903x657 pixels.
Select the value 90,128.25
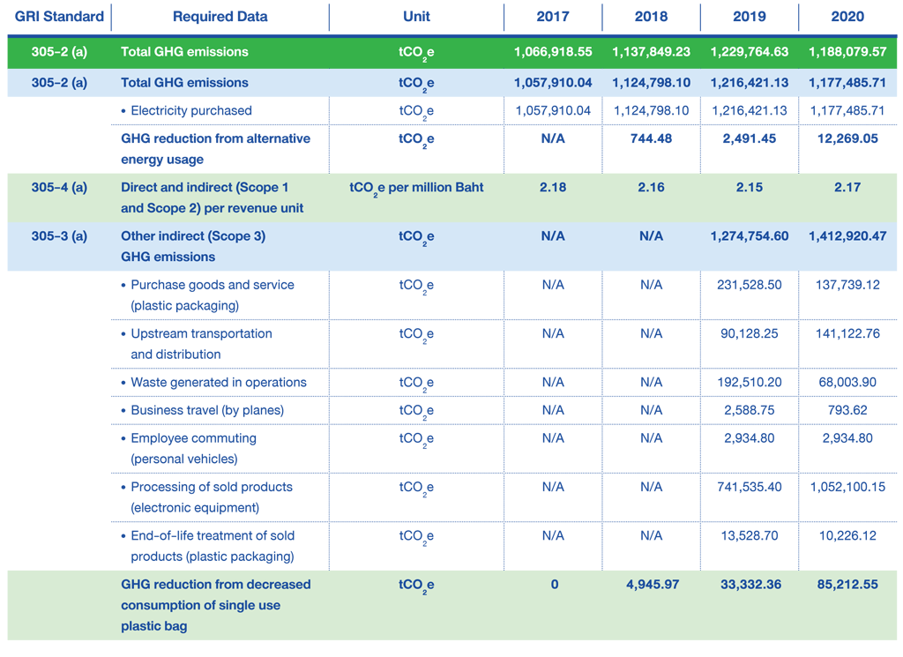[750, 333]
